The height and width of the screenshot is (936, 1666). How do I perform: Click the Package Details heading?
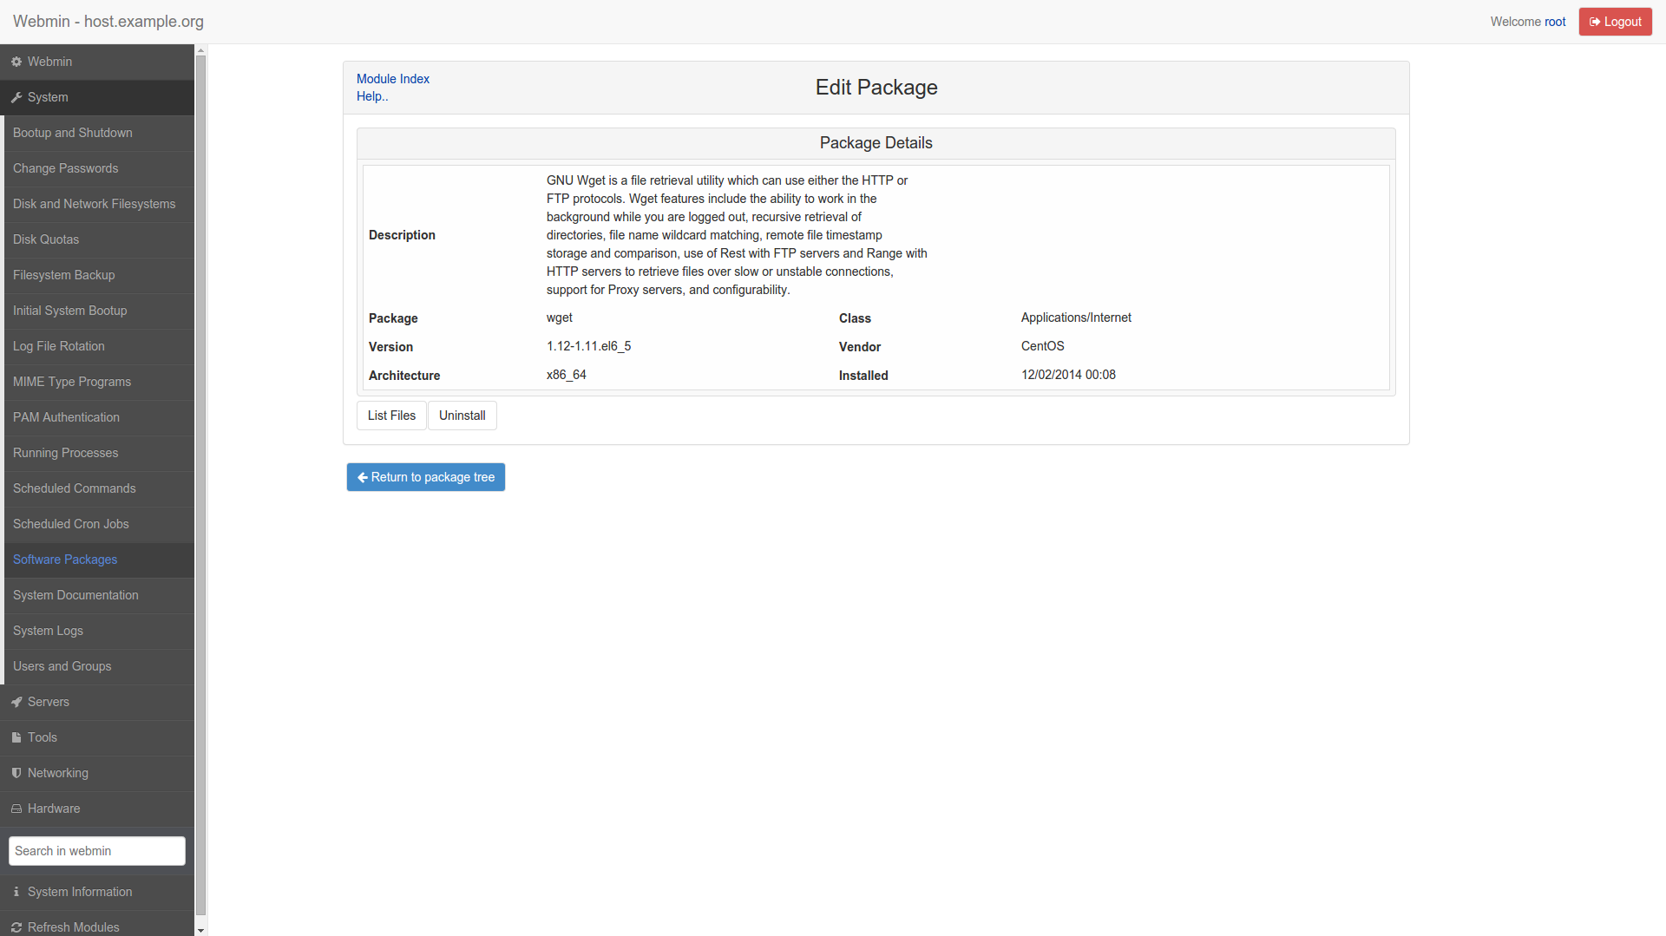[876, 143]
